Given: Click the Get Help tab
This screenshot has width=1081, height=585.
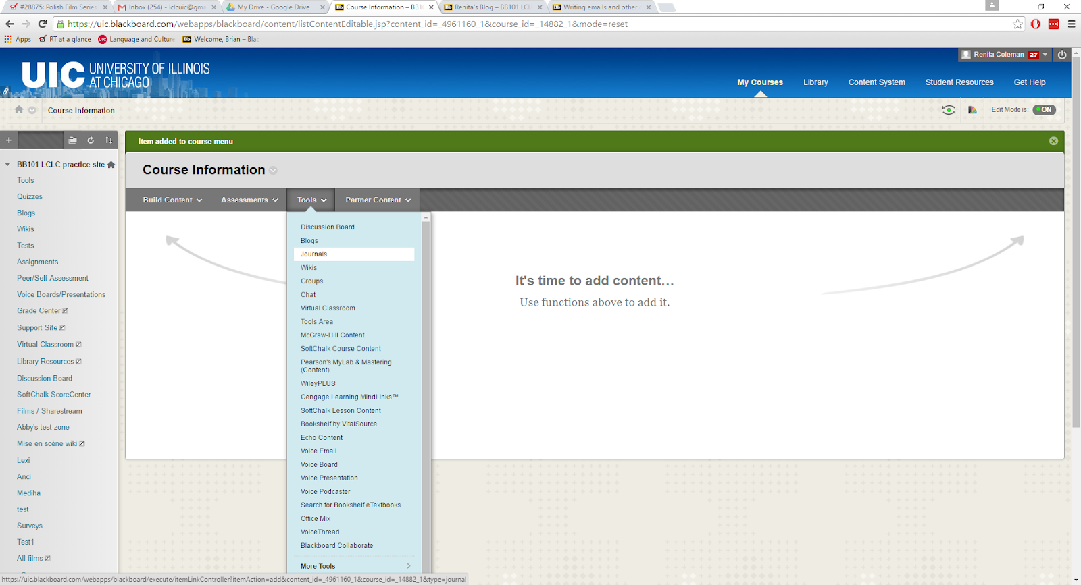Looking at the screenshot, I should pyautogui.click(x=1030, y=82).
